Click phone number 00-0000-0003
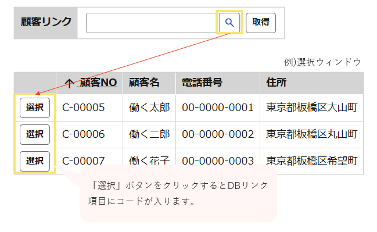377x232 pixels. tap(218, 160)
